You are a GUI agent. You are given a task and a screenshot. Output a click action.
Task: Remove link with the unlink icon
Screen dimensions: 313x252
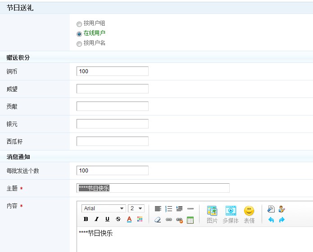[x=179, y=220]
